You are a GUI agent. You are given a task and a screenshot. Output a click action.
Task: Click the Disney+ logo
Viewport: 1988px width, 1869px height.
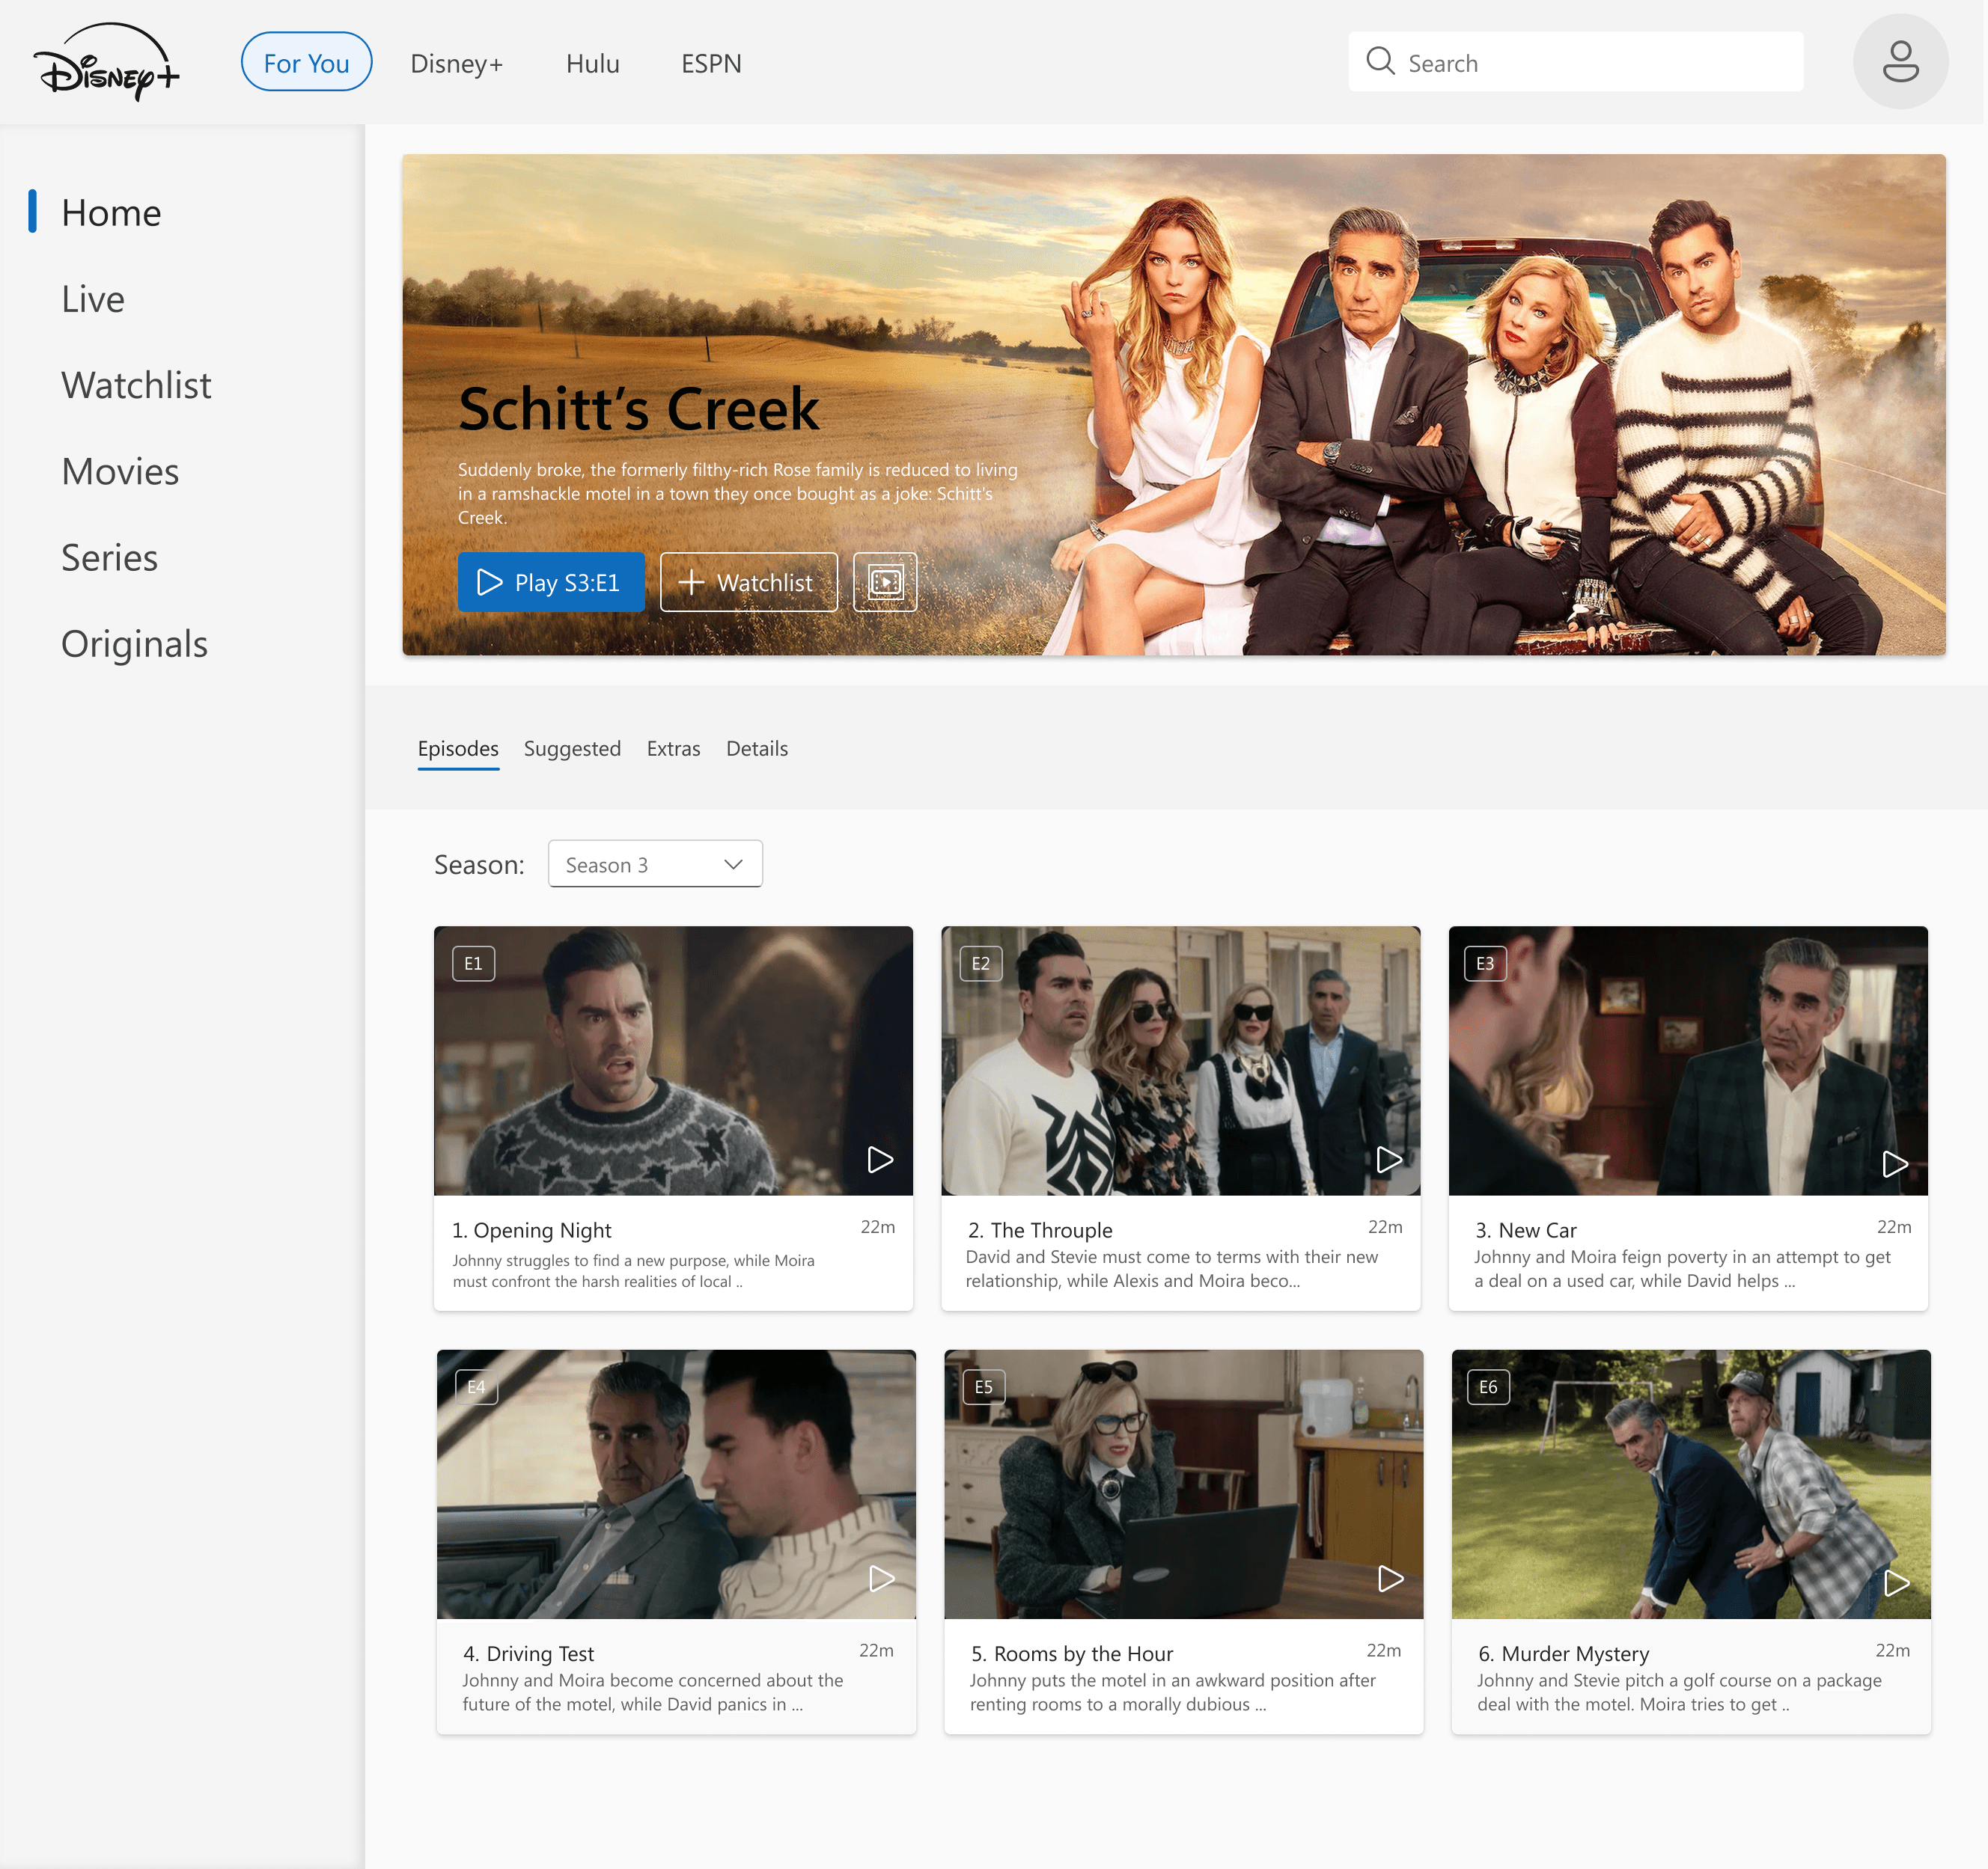[107, 62]
